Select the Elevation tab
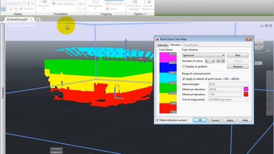 176,44
